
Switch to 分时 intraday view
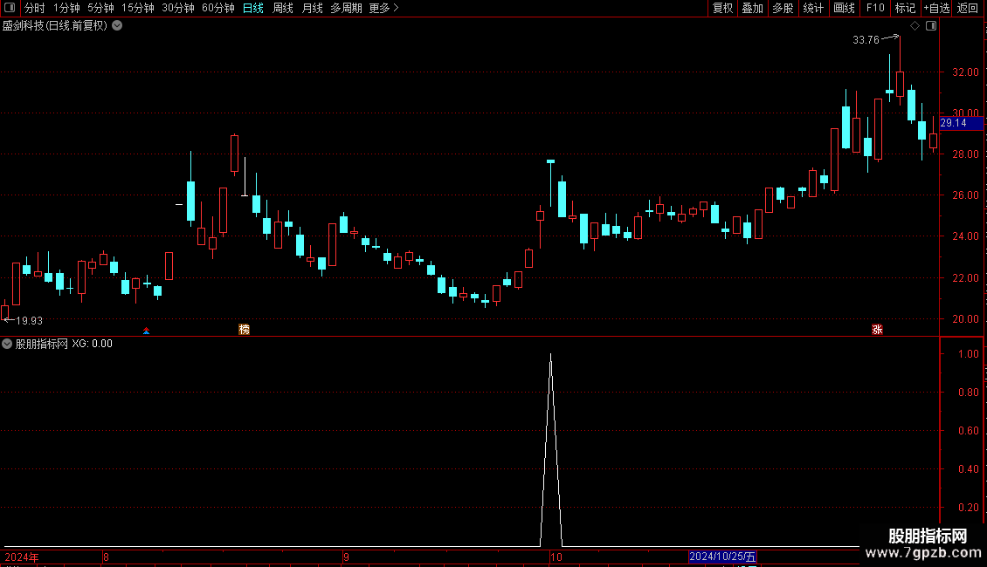click(35, 8)
